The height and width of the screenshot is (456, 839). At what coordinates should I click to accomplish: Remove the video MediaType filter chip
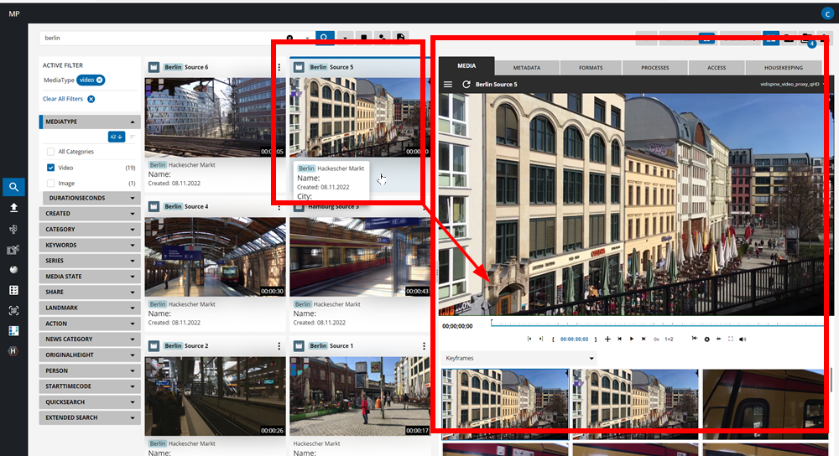(x=100, y=80)
